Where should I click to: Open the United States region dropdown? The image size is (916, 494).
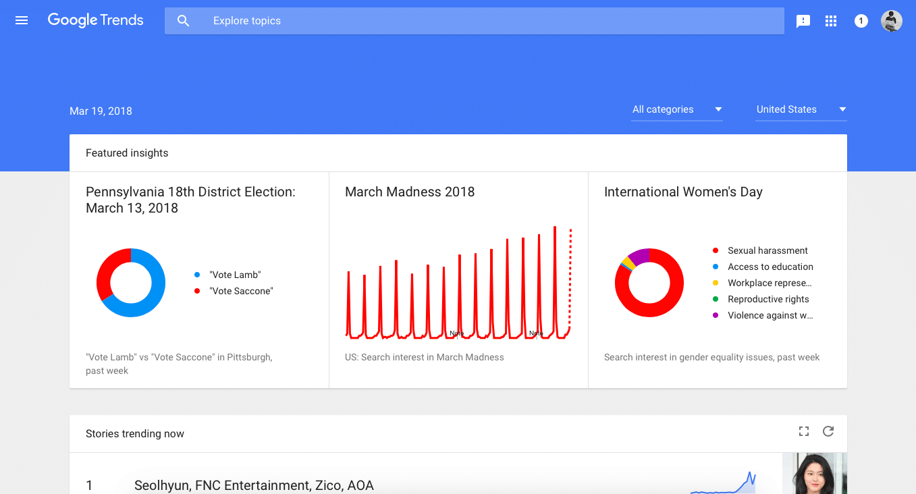pyautogui.click(x=801, y=109)
